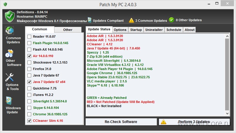
Task: Check the Flash Plugin 14.0.0.145 checkbox
Action: (29, 43)
